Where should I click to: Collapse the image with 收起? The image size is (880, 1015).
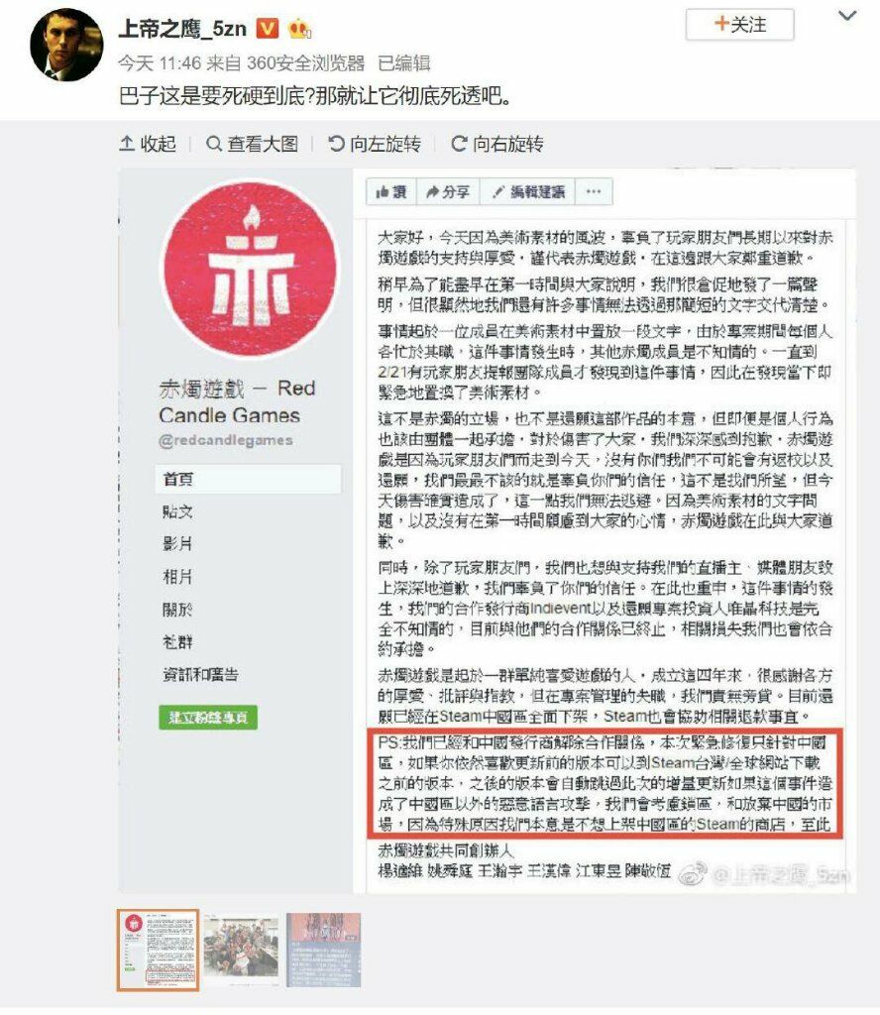click(149, 144)
